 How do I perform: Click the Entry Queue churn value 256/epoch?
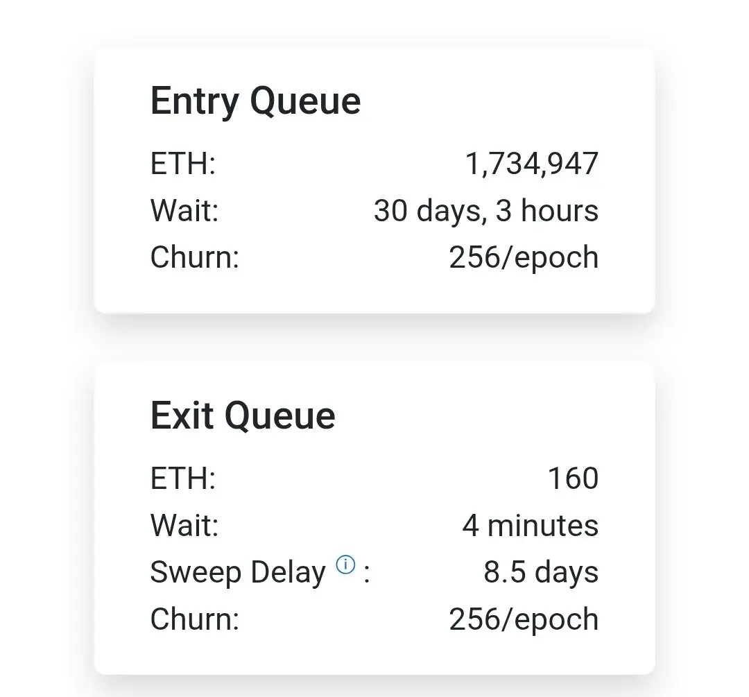(524, 257)
